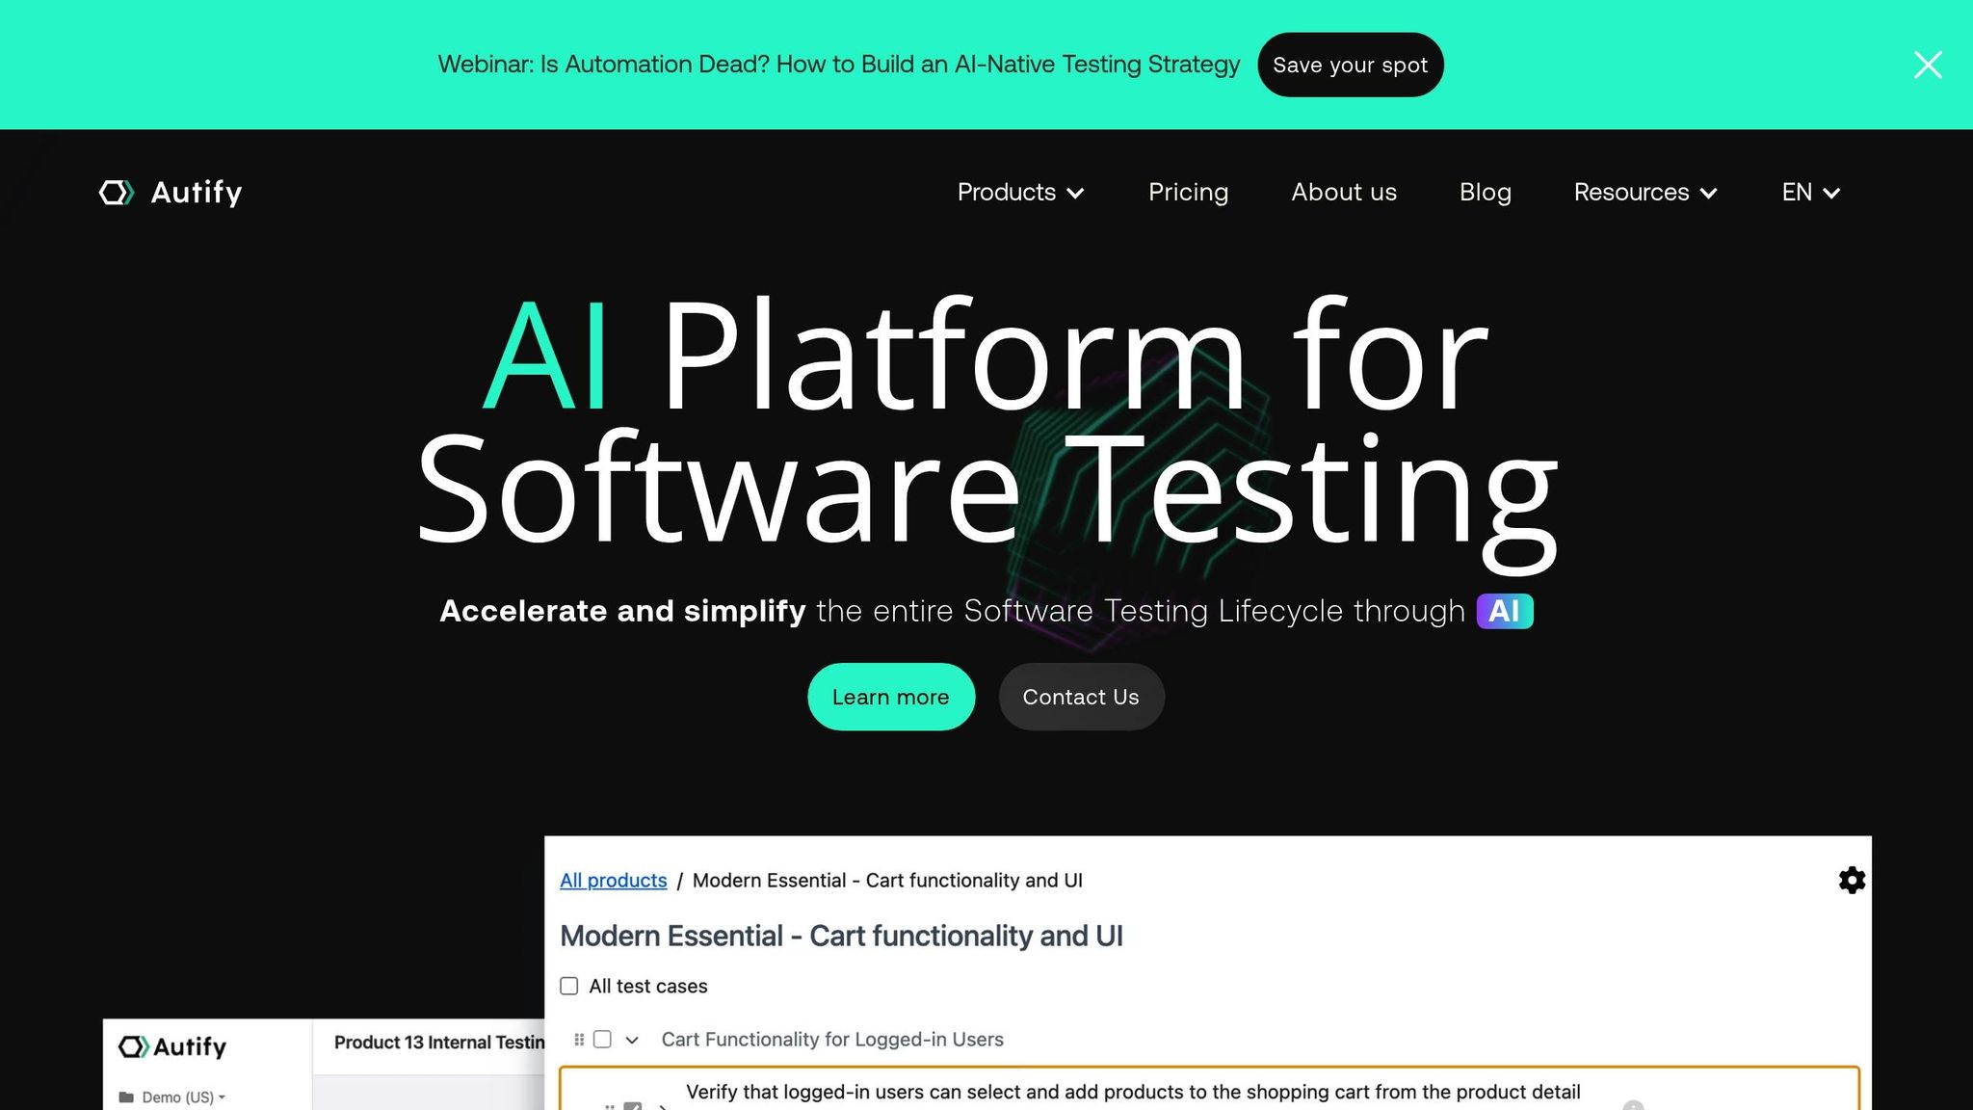The width and height of the screenshot is (1973, 1110).
Task: Go to the Pricing page
Action: (1188, 192)
